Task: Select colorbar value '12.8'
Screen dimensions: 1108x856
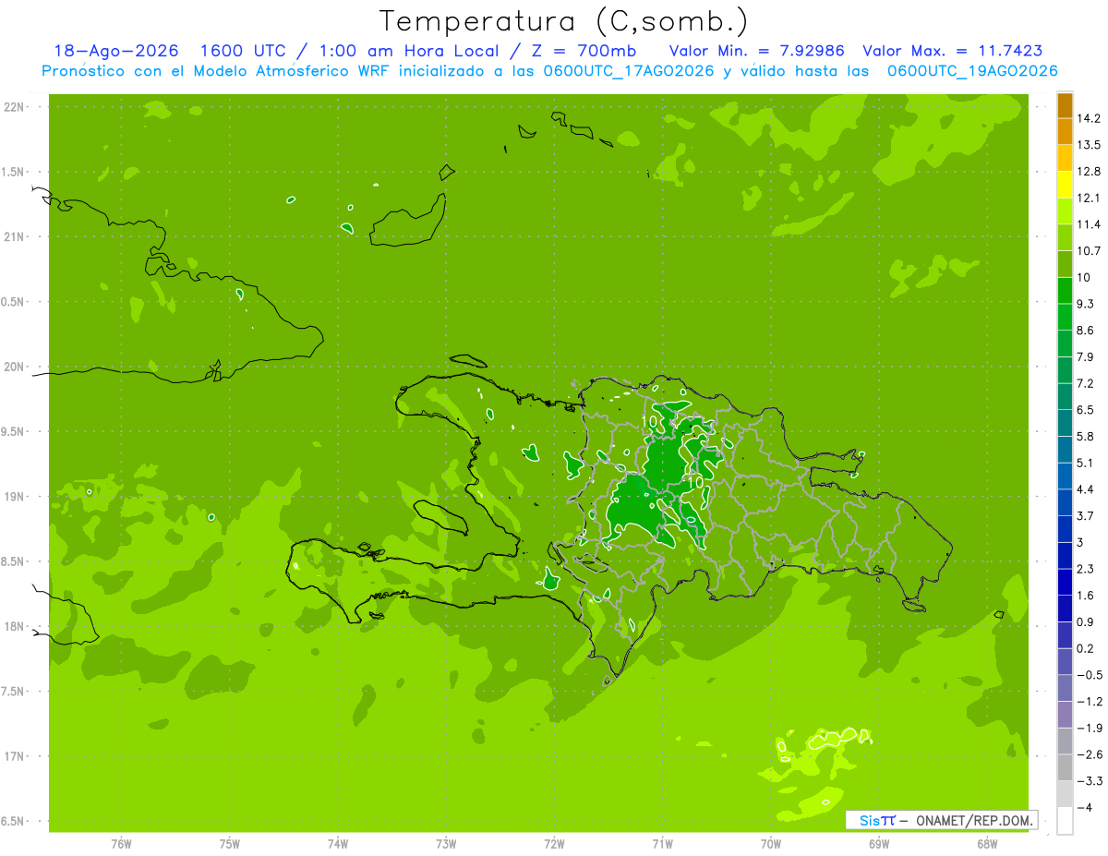Action: pos(1089,172)
